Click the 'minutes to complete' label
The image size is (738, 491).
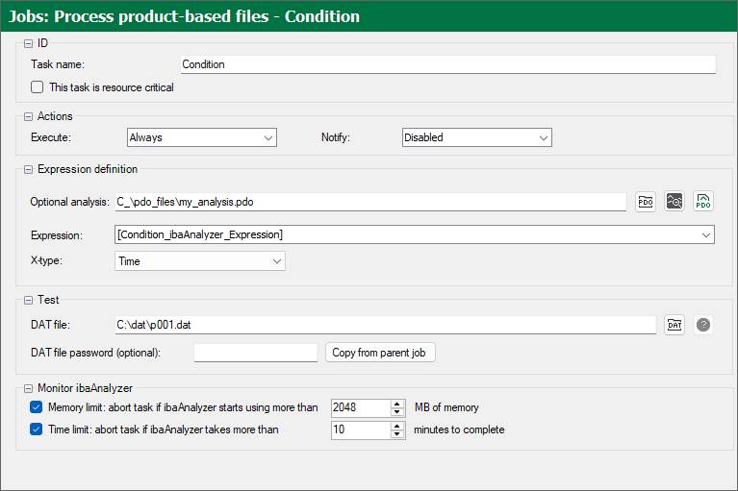pyautogui.click(x=459, y=430)
